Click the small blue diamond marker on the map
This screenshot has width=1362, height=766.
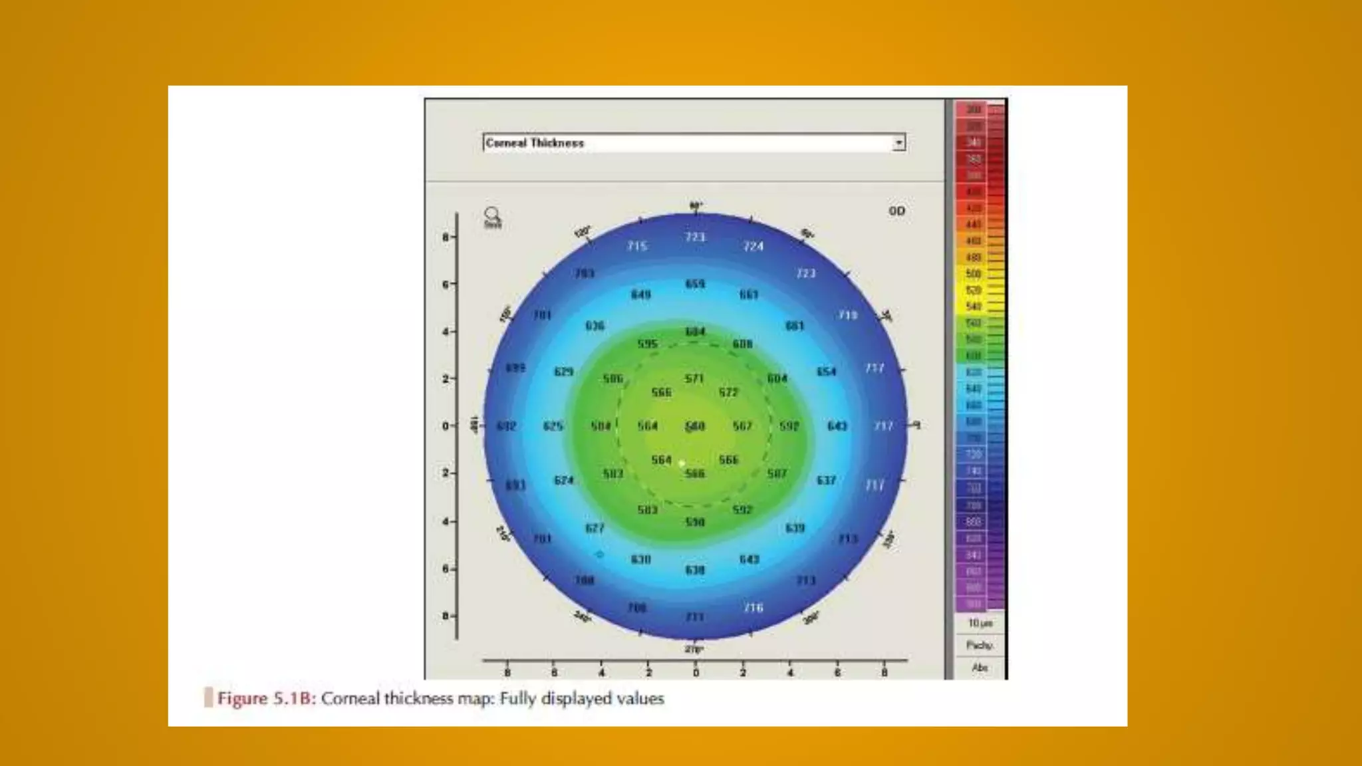click(x=600, y=554)
